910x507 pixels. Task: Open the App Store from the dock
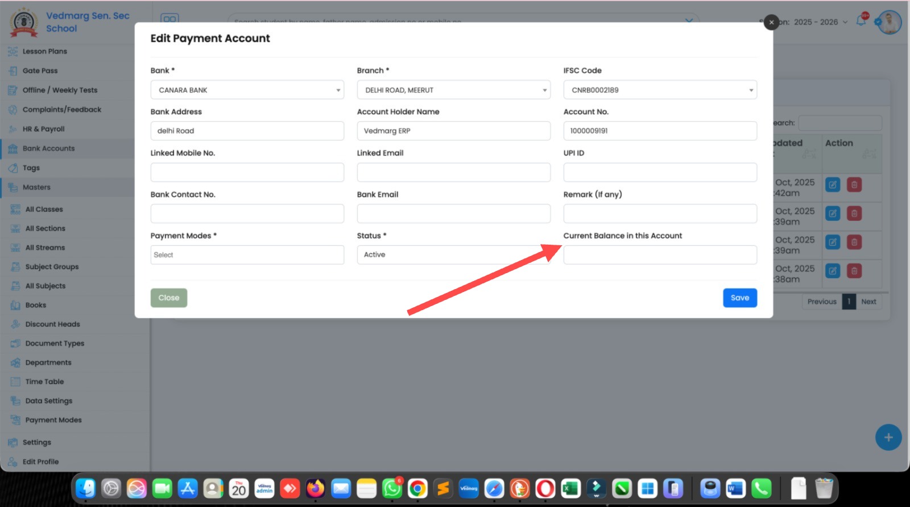click(188, 488)
